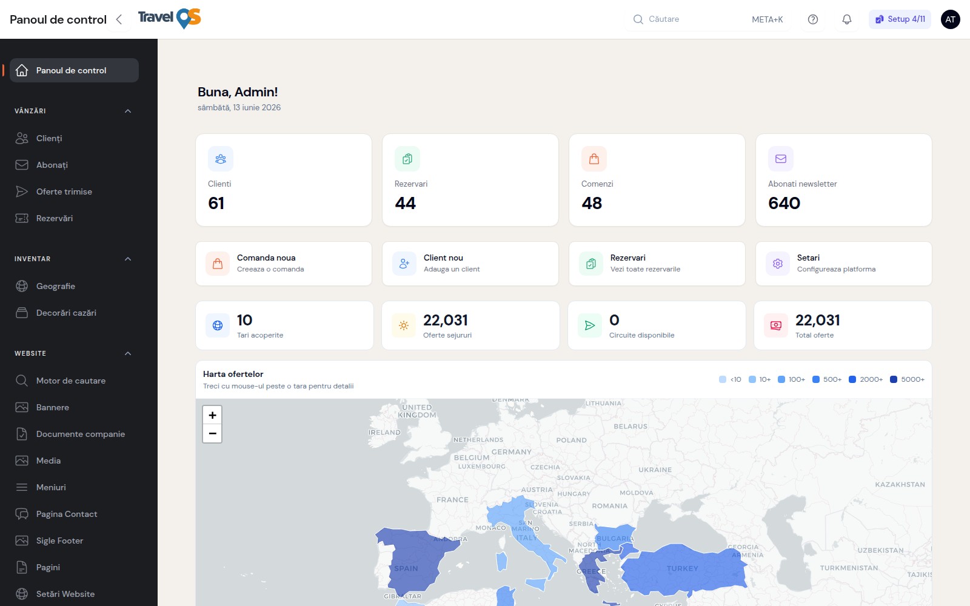This screenshot has height=606, width=970.
Task: Open Oferte trimise from sidebar
Action: (x=74, y=191)
